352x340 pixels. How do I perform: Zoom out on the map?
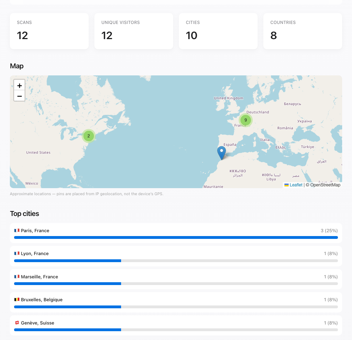(x=19, y=96)
